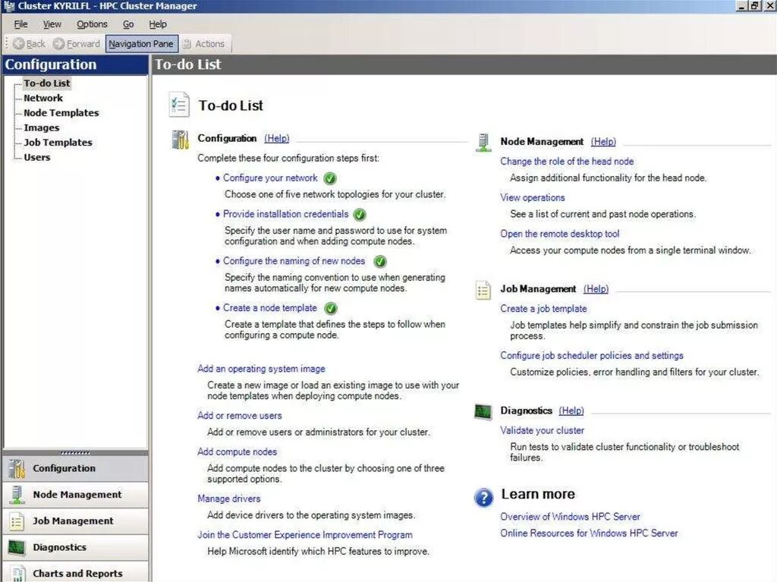Open Diagnostics section Help link
The image size is (777, 582).
pos(571,411)
